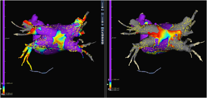Click the gray lower threshold handle, left color bar
This screenshot has width=207, height=98.
click(2, 94)
